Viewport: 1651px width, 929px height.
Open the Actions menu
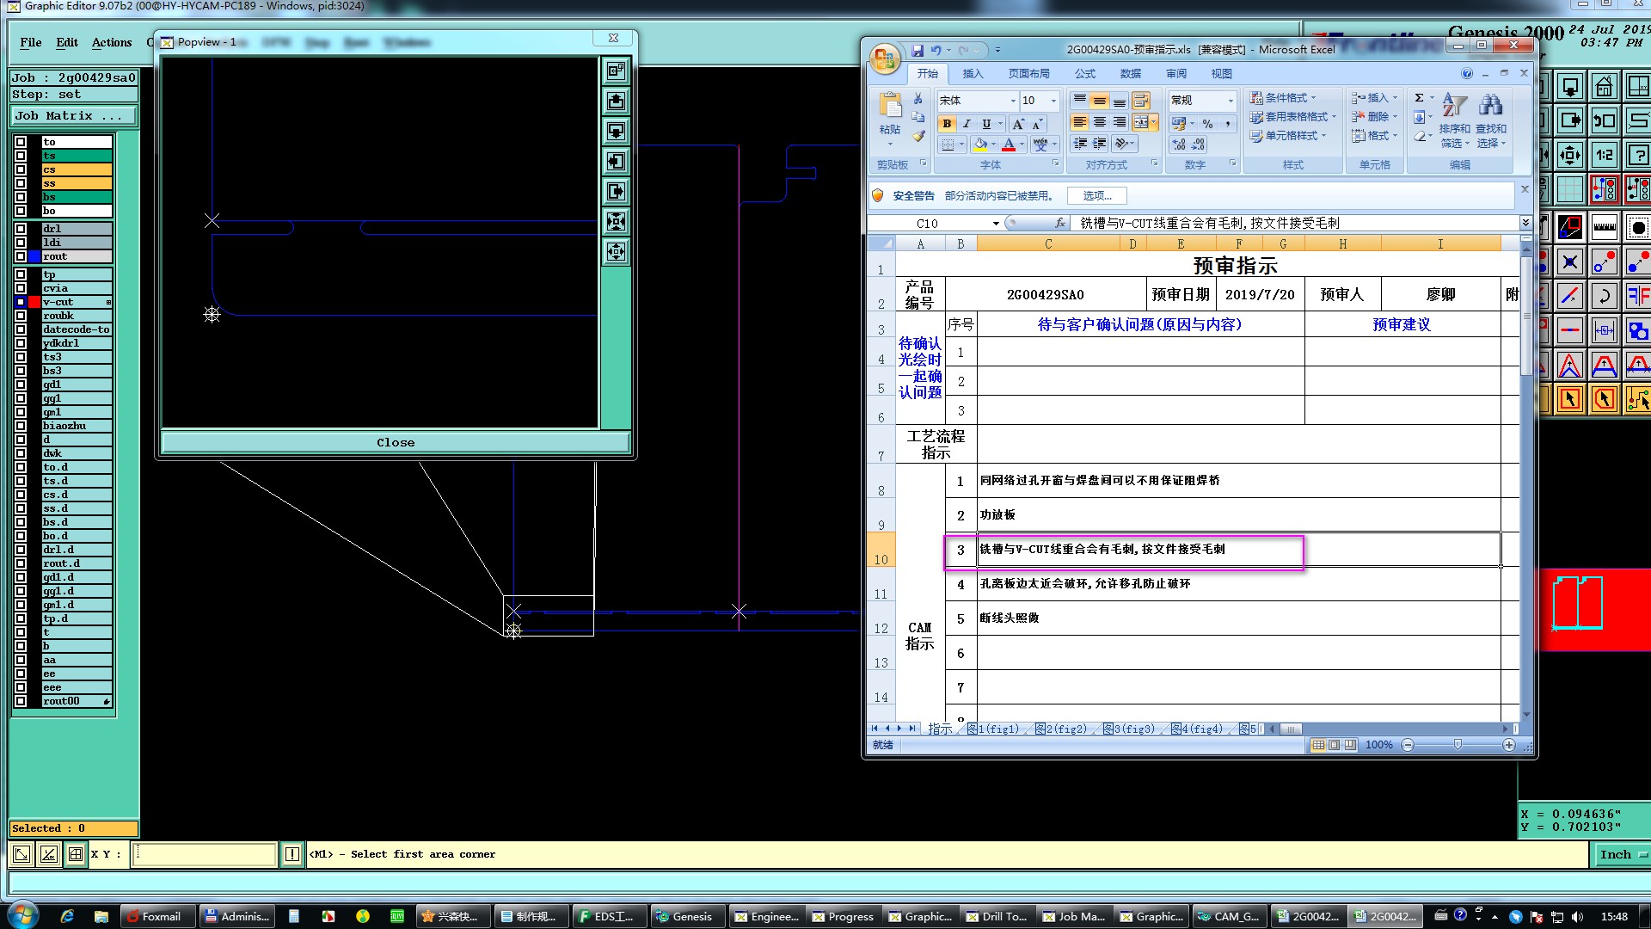tap(112, 42)
